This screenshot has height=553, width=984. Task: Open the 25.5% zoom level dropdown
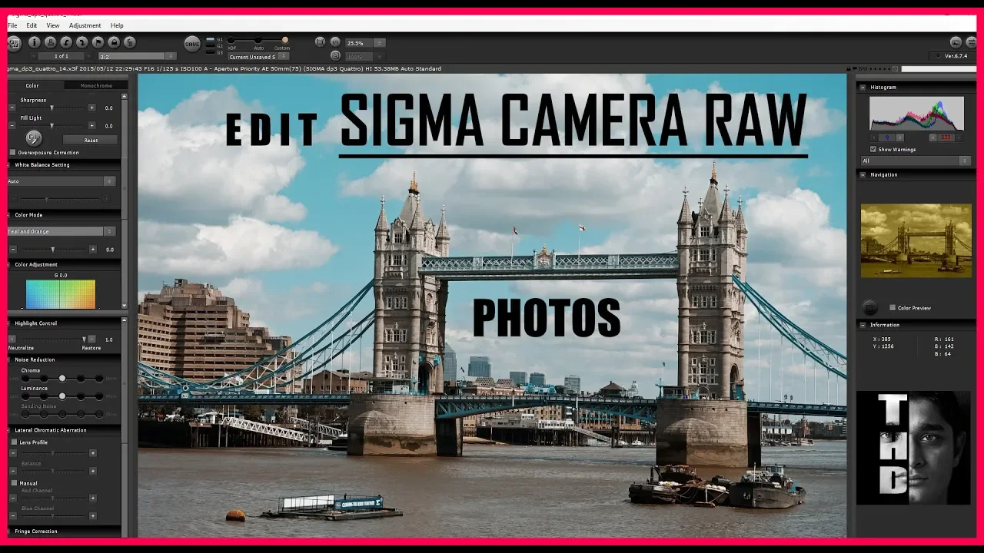(x=365, y=43)
